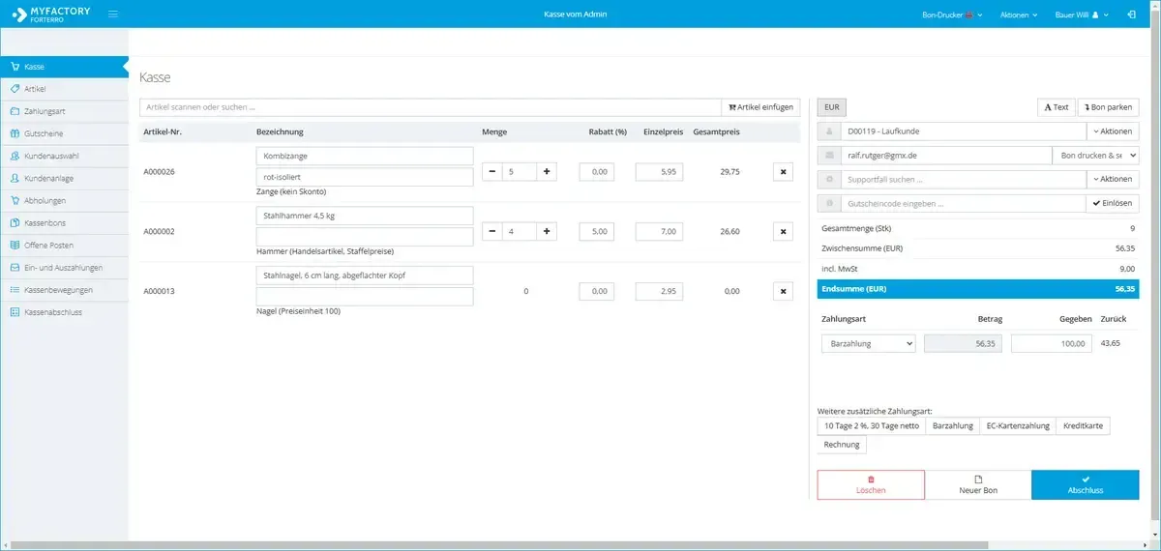Viewport: 1161px width, 551px height.
Task: Open the Bauer Willi user menu
Action: tap(1082, 14)
